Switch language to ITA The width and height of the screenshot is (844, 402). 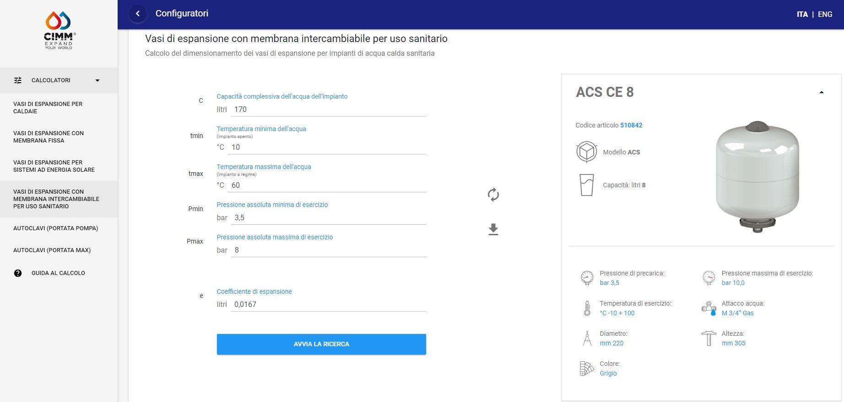(x=802, y=15)
